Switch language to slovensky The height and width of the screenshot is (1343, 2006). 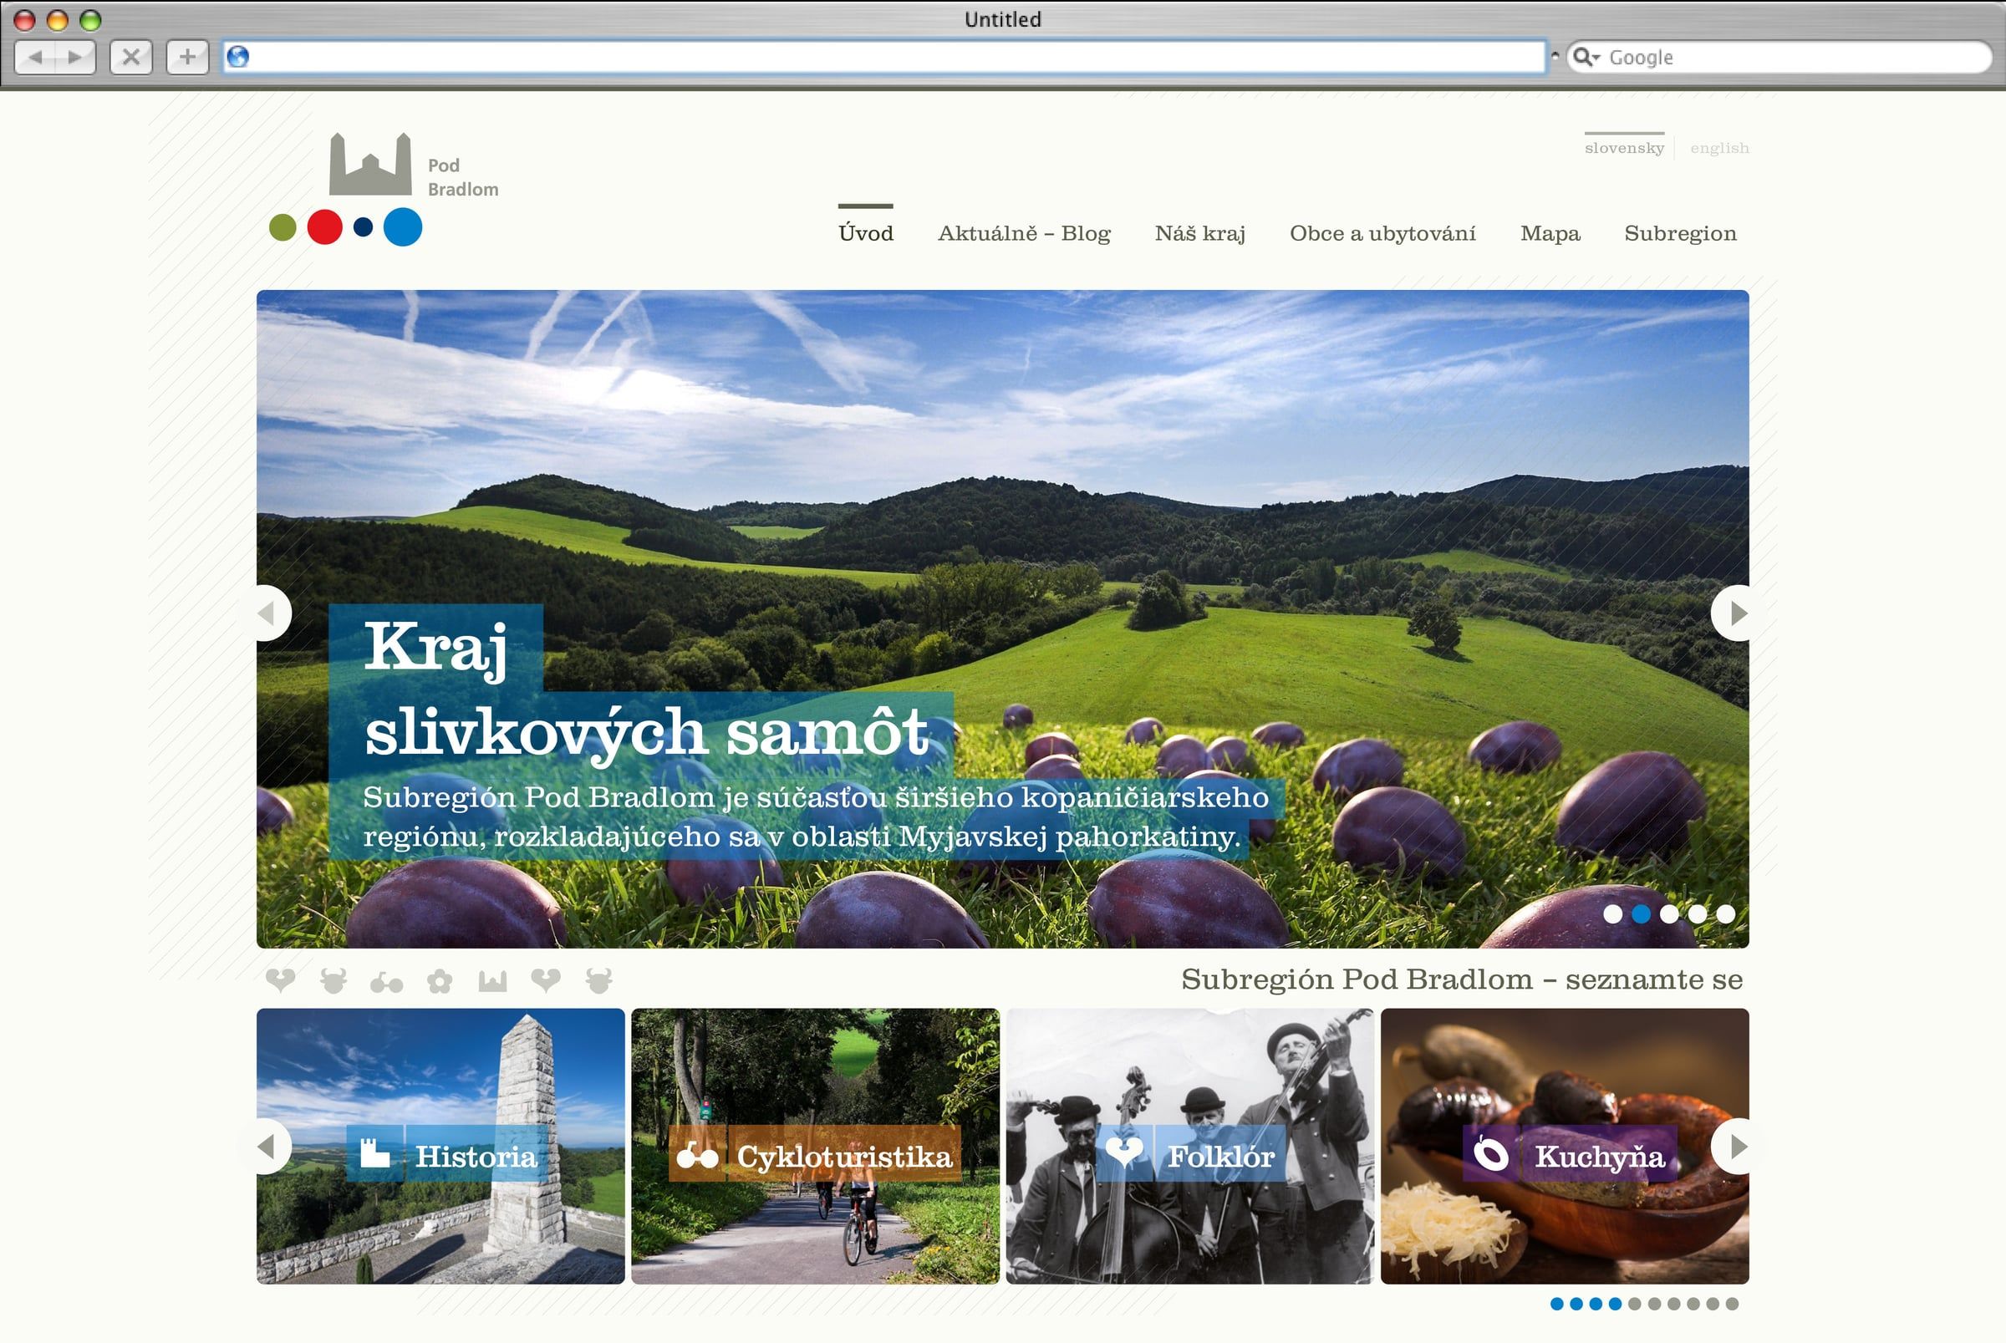(1624, 147)
